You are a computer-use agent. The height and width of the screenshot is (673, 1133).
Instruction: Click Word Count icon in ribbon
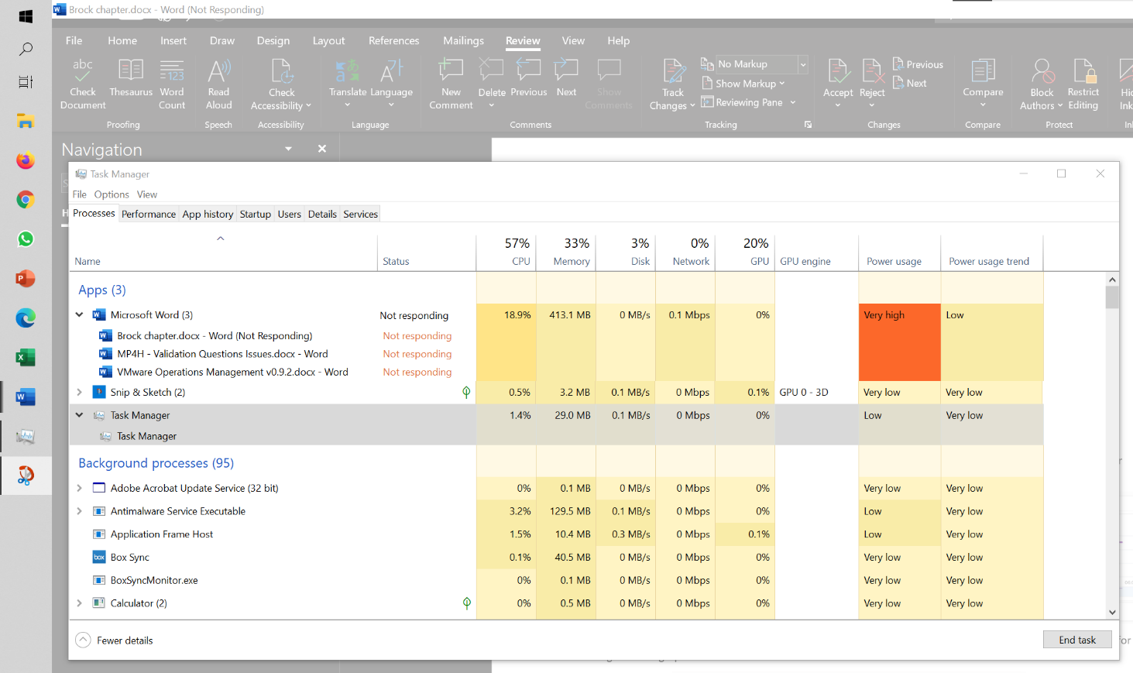click(x=172, y=70)
